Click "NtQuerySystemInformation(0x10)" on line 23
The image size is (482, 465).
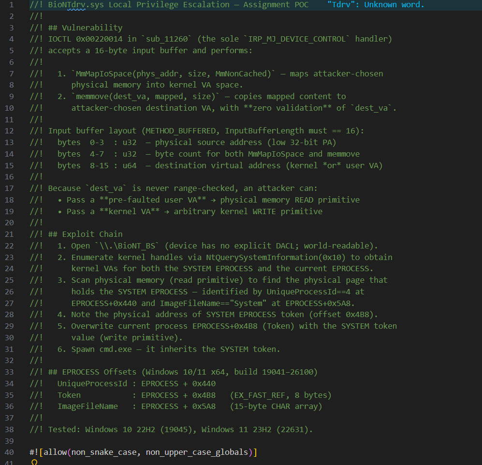pyautogui.click(x=276, y=257)
